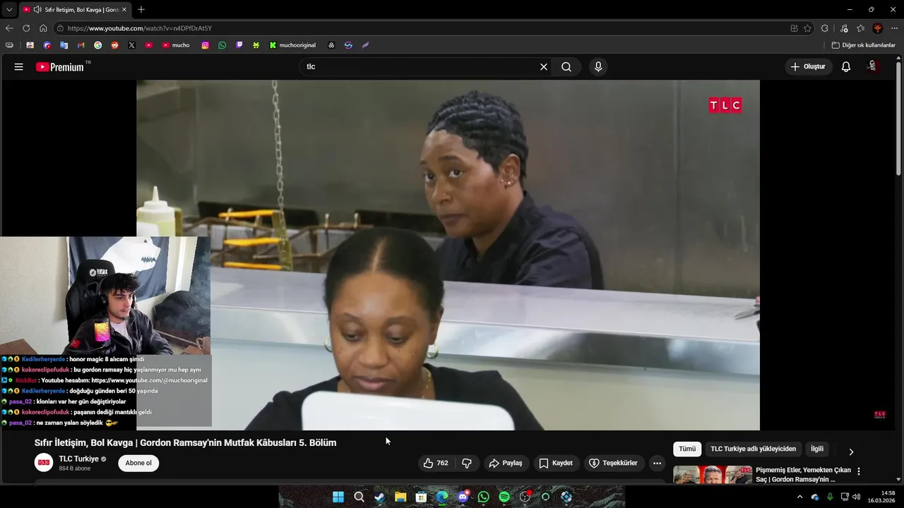
Task: Go to the YouTube Premium home logo
Action: [60, 67]
